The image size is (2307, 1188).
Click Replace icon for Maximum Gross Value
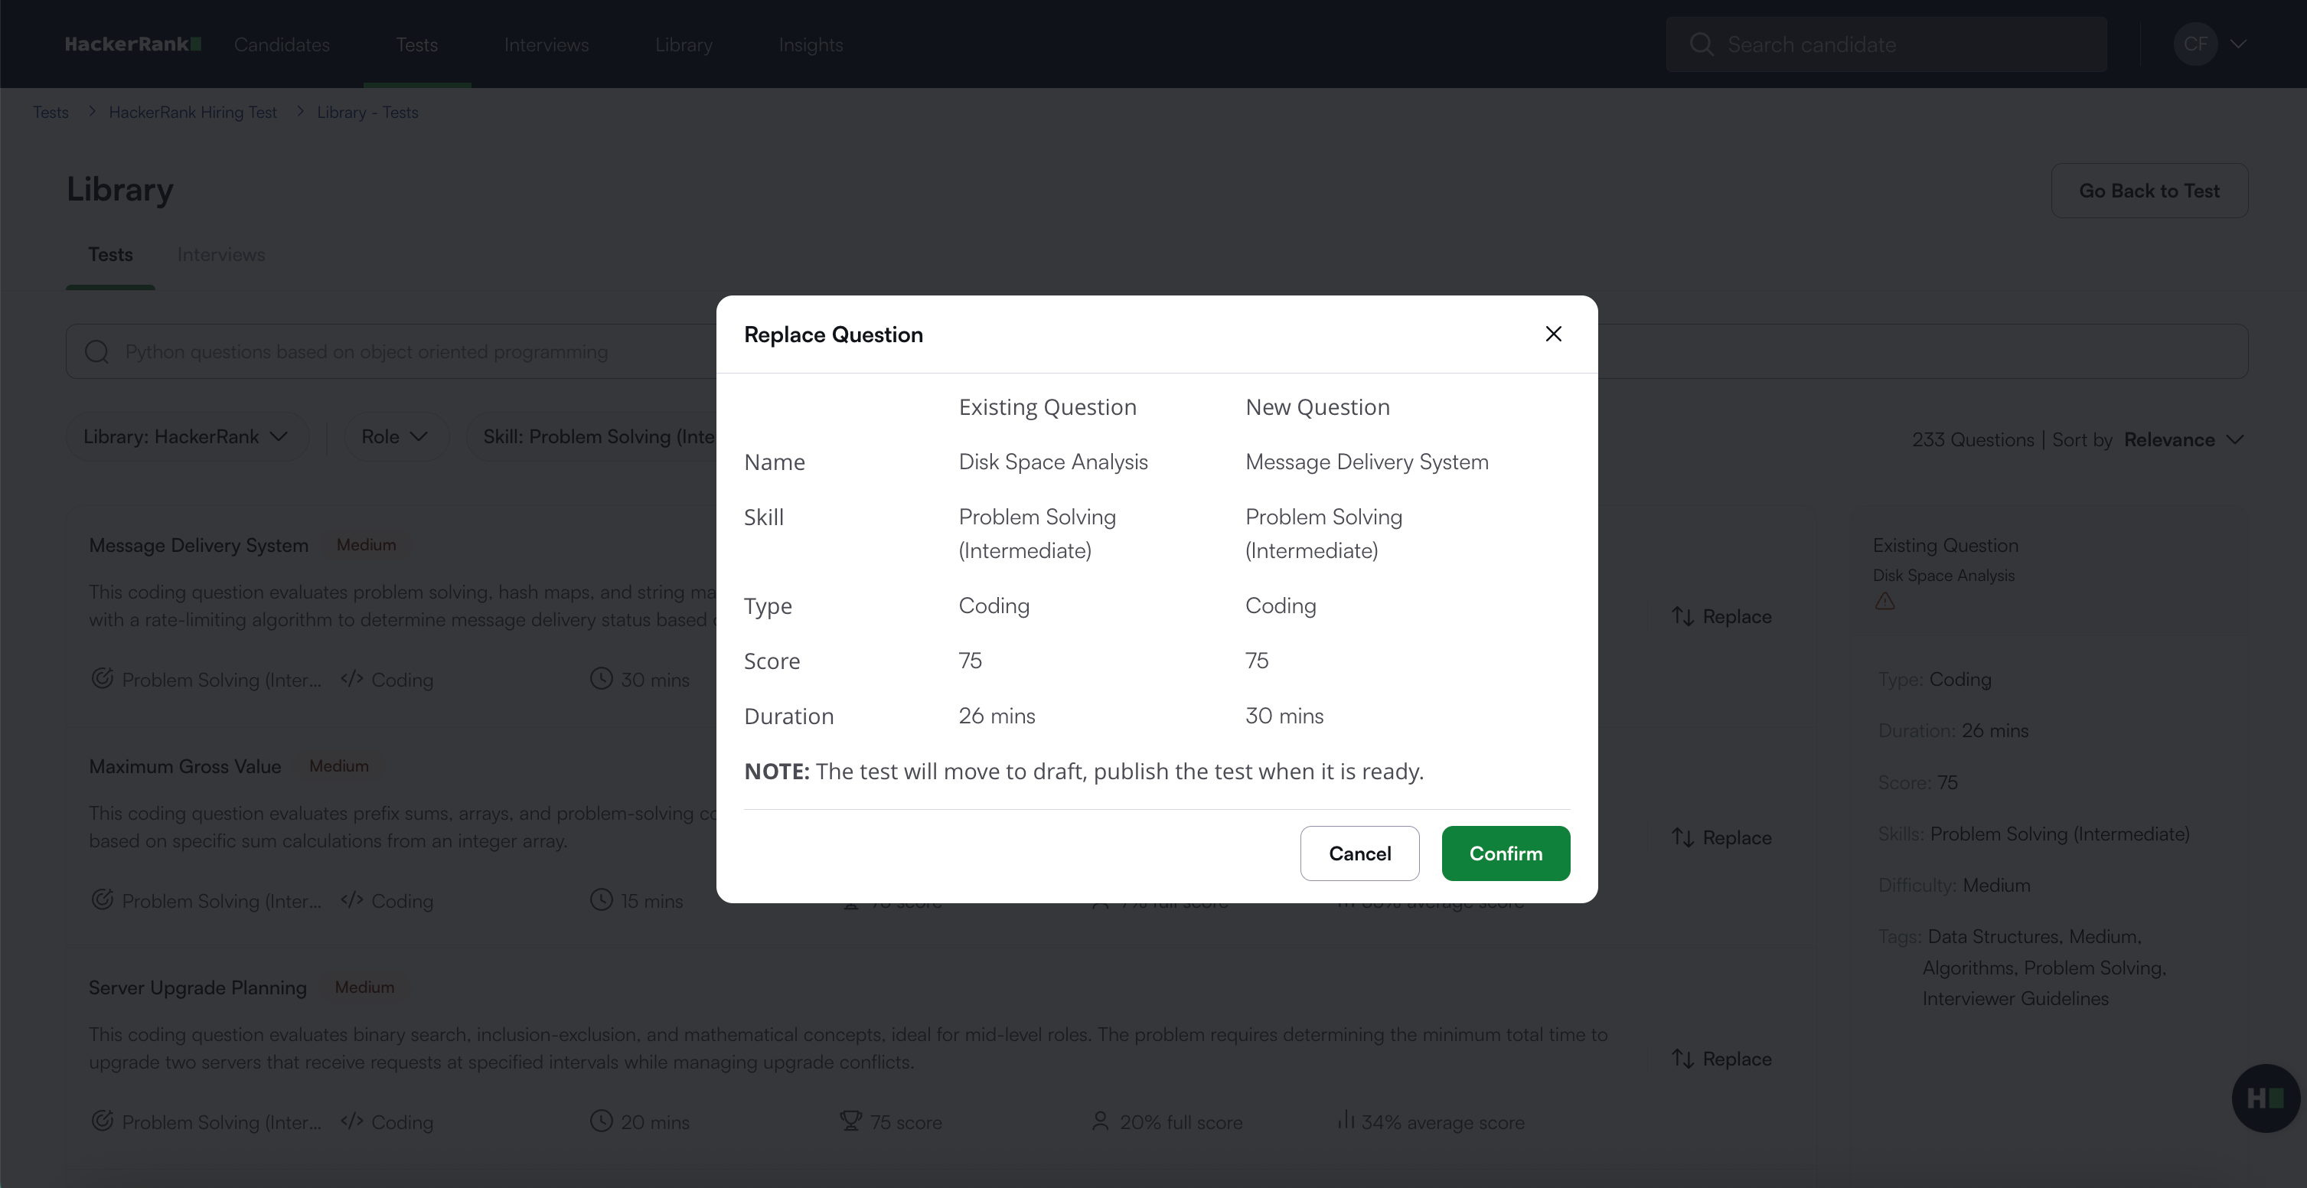click(x=1682, y=837)
